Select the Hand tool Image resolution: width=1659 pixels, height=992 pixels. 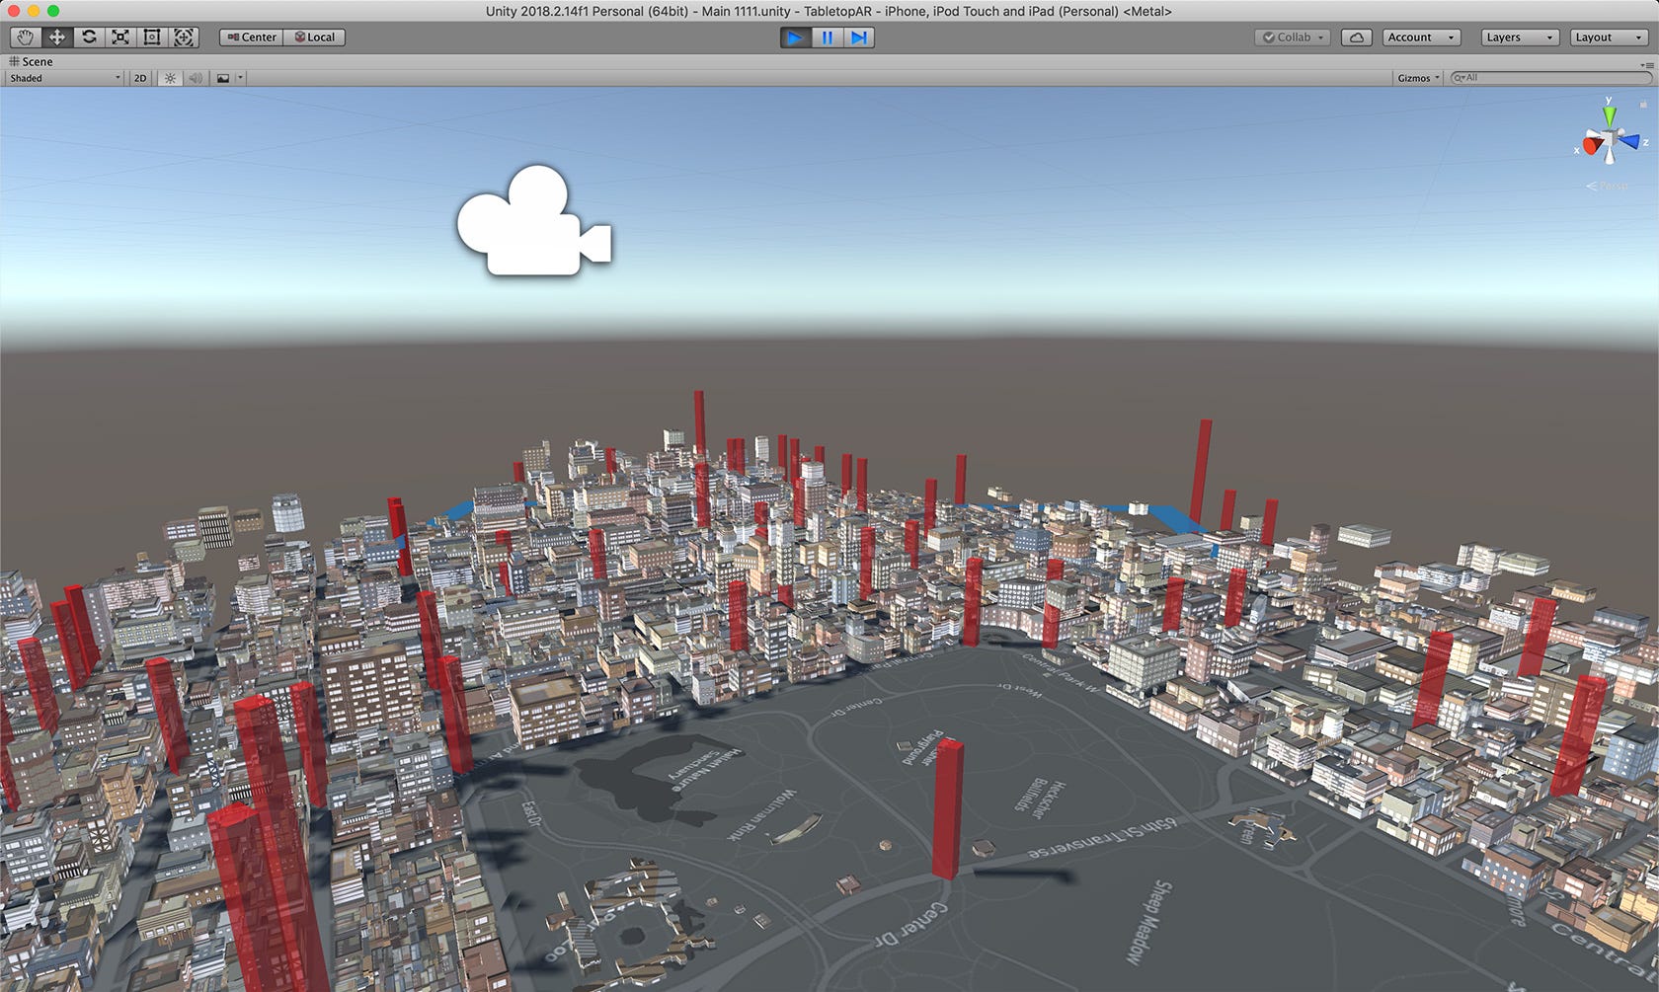tap(26, 38)
